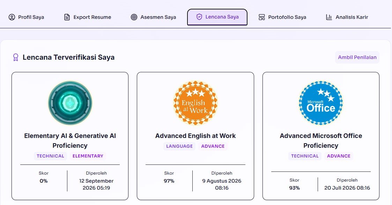The height and width of the screenshot is (205, 392).
Task: Click the 20 Juli 2026 08:16 date
Action: [x=347, y=188]
